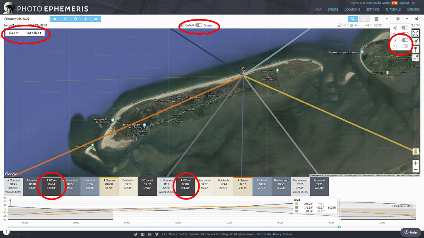Click the grey circular button beside search
424x238 pixels.
click(364, 19)
